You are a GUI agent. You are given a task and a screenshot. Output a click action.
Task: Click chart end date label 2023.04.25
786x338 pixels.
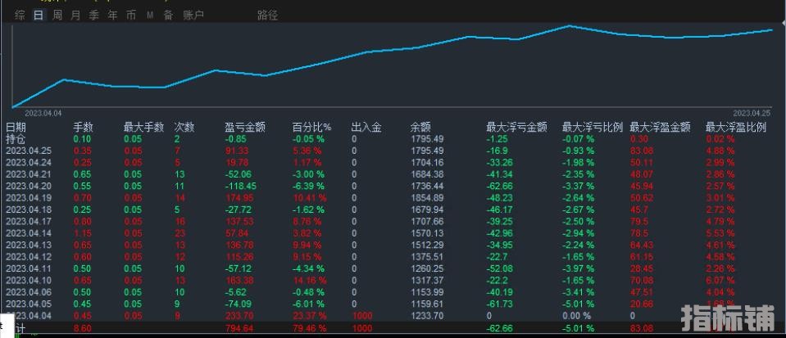752,113
